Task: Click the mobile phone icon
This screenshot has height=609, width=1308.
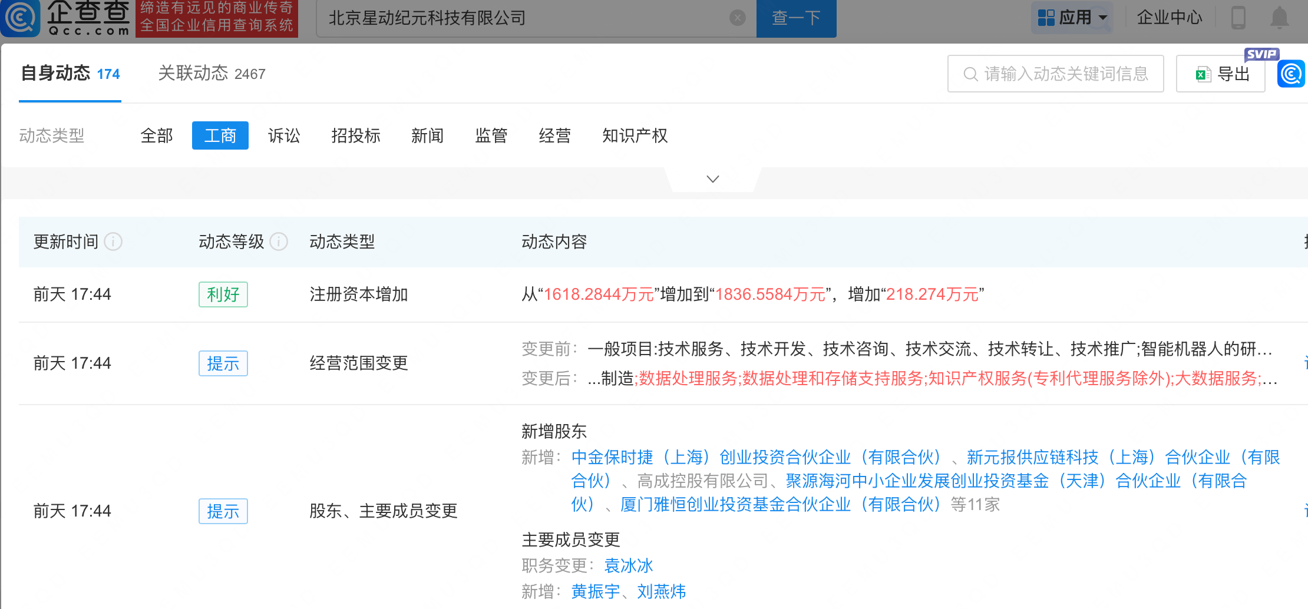Action: 1238,18
